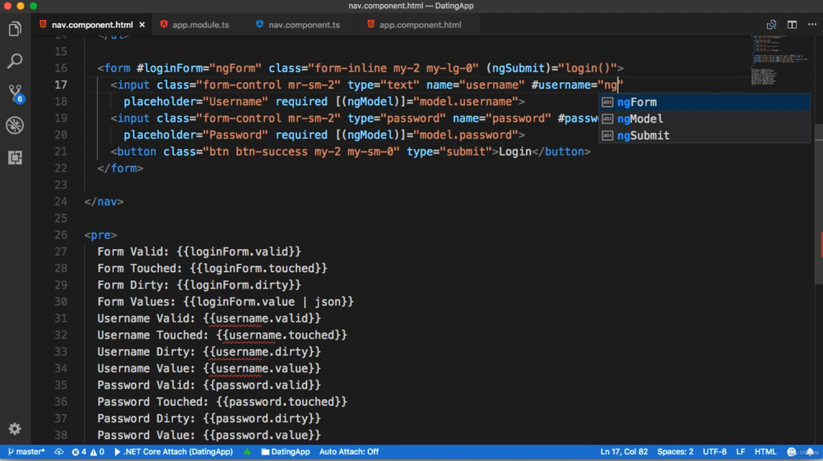Open the errors and warnings count
823x461 pixels.
(x=88, y=452)
